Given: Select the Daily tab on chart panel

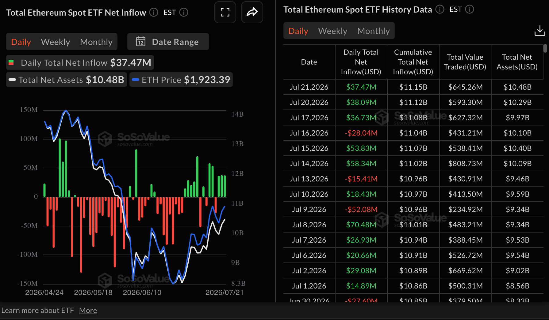Looking at the screenshot, I should click(x=21, y=42).
